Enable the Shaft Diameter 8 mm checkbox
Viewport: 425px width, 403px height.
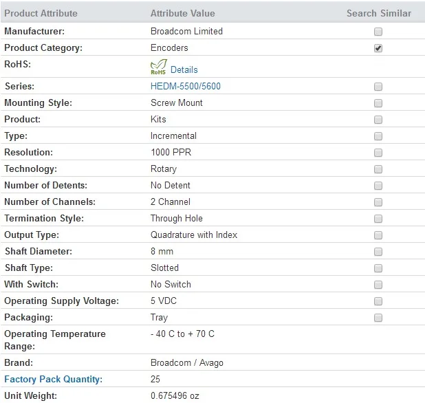(x=378, y=252)
